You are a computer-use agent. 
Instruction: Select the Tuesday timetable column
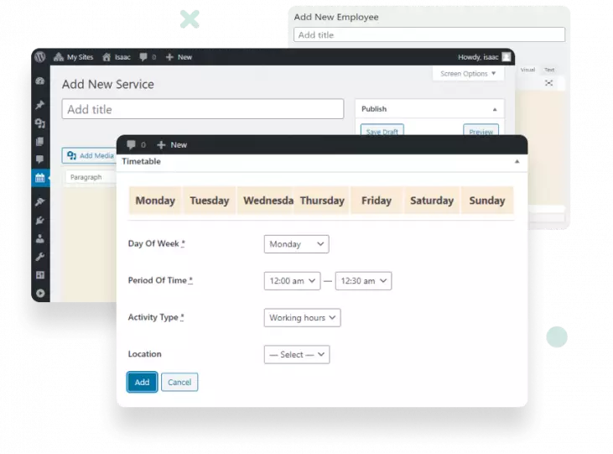pyautogui.click(x=209, y=201)
